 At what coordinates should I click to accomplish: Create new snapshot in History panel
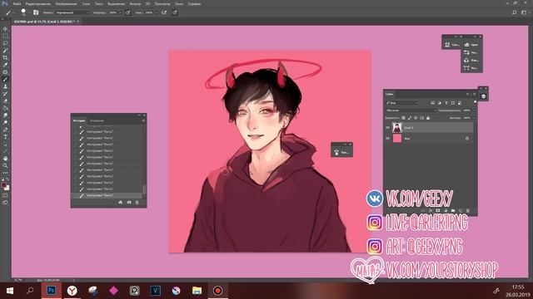click(x=129, y=202)
